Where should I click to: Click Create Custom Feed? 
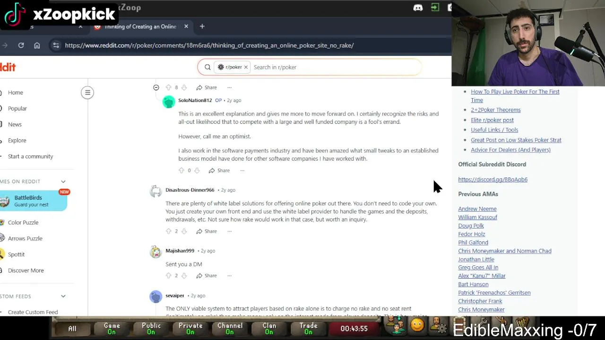coord(33,312)
